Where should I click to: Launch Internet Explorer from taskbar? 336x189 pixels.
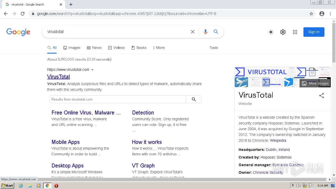[x=21, y=186]
